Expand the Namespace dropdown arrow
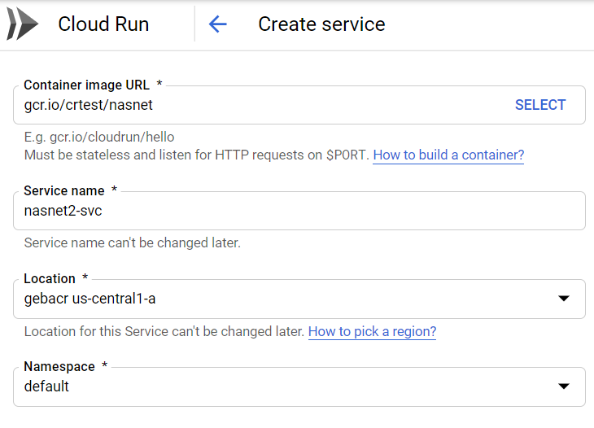 tap(563, 387)
